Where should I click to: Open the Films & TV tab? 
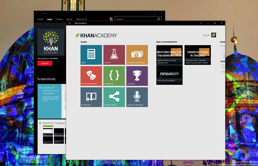point(82,19)
